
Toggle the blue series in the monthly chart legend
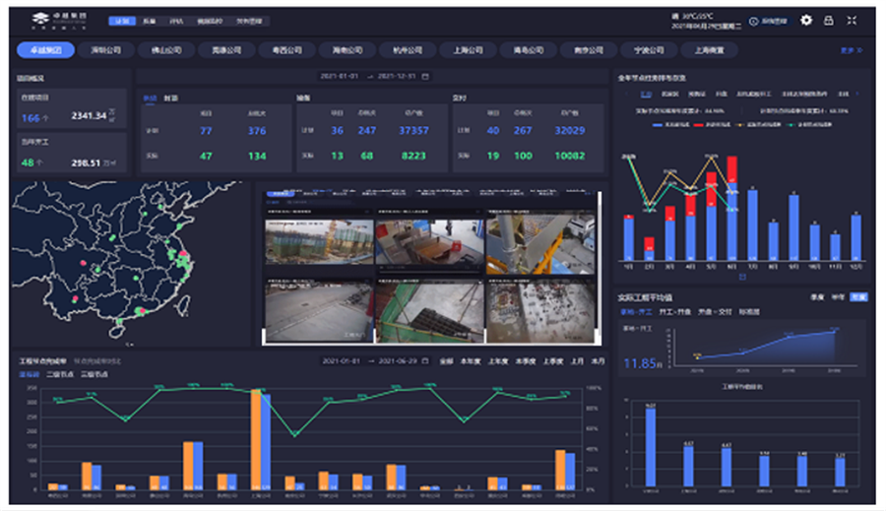click(662, 125)
